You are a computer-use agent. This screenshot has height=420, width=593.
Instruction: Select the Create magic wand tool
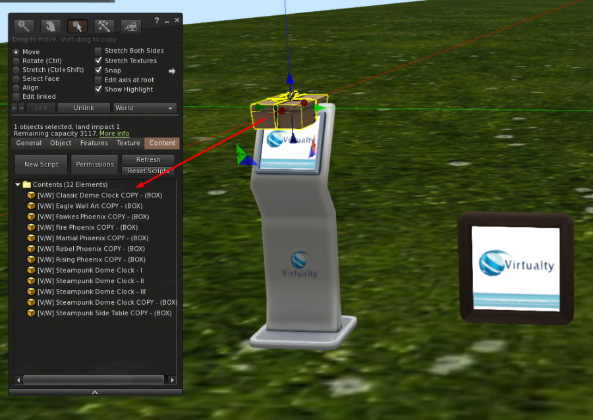pos(103,26)
